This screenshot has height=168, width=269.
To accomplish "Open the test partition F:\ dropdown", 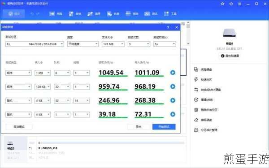I will coord(35,44).
